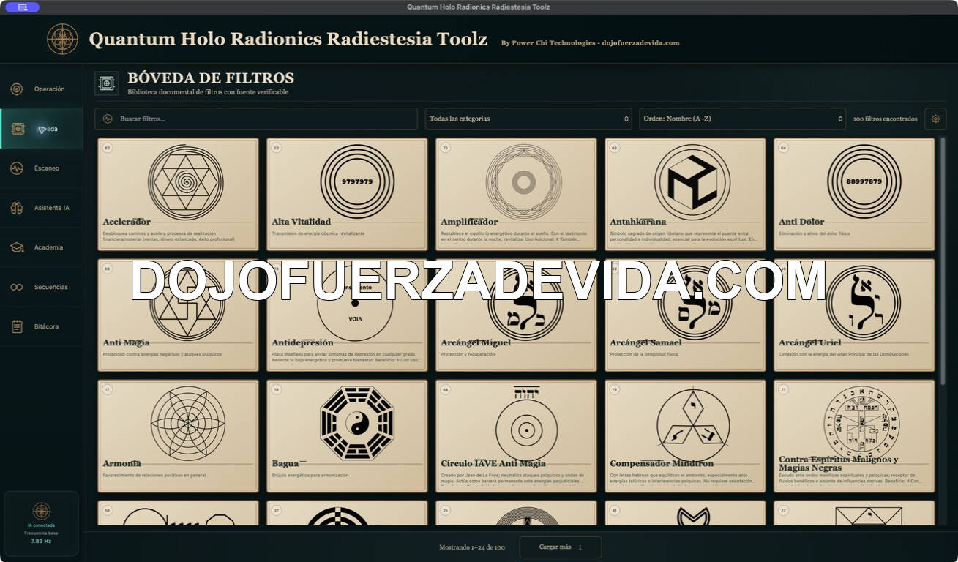The height and width of the screenshot is (562, 958).
Task: Go to Academia graduation cap icon
Action: click(16, 247)
